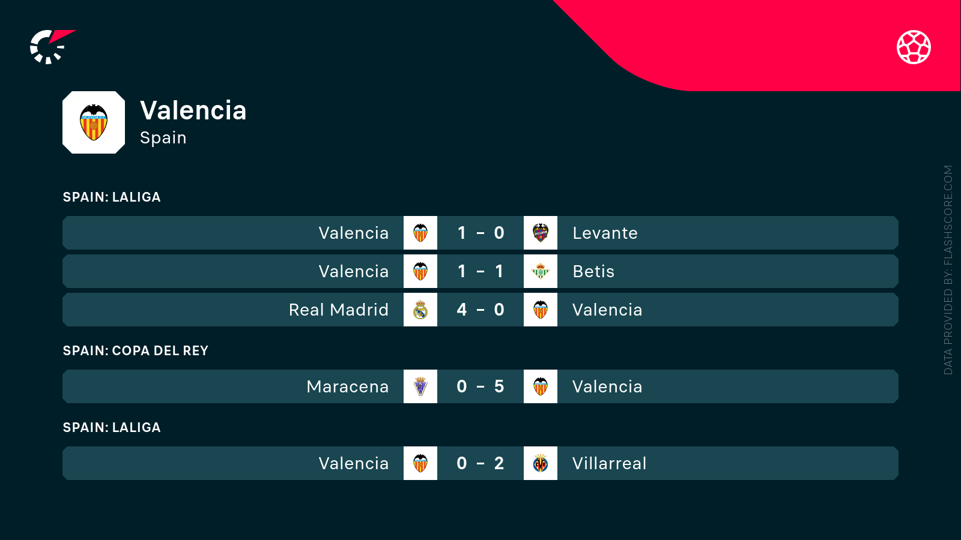961x540 pixels.
Task: Click the Levante team crest
Action: (x=541, y=233)
